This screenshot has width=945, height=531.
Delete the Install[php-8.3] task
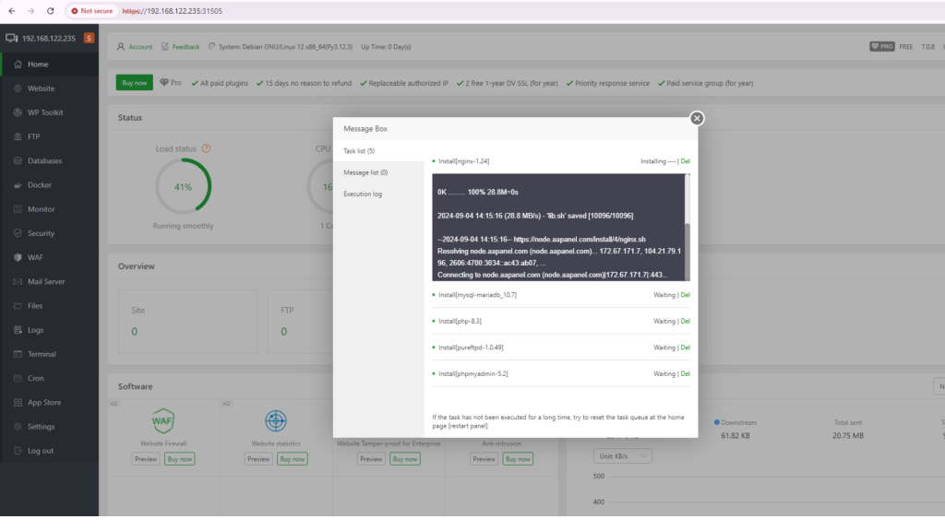[686, 321]
